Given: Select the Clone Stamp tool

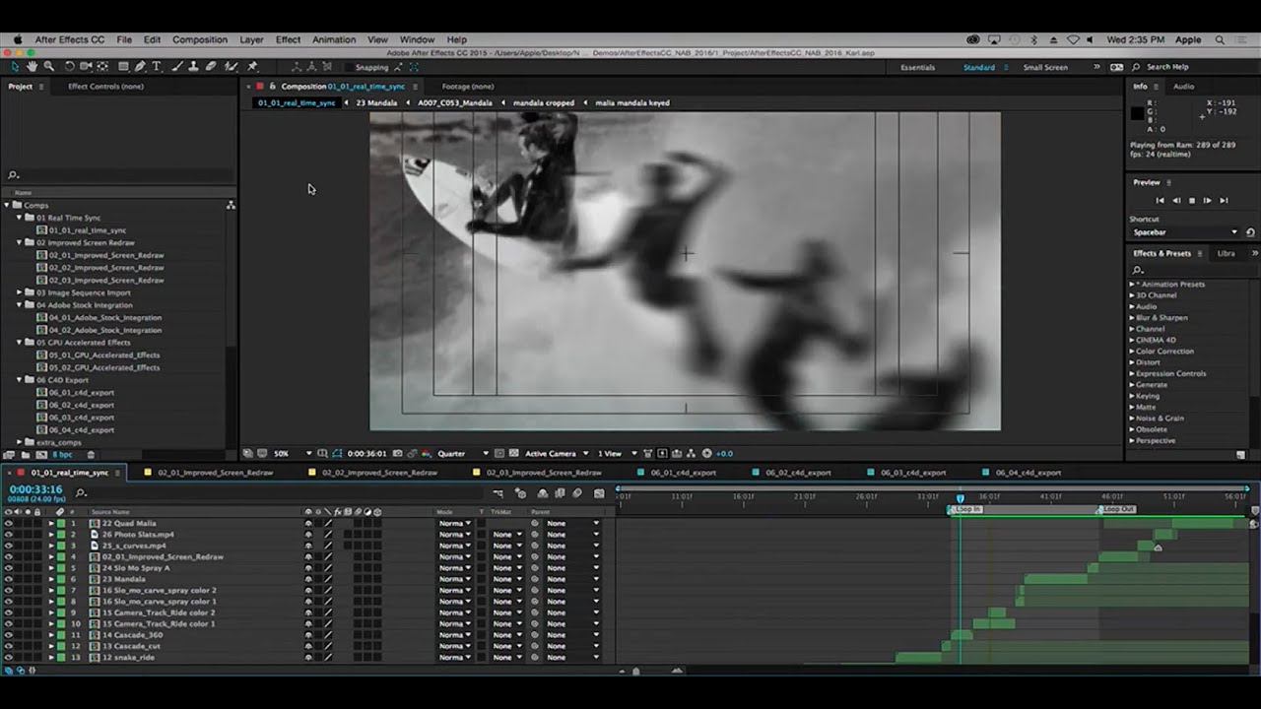Looking at the screenshot, I should click(x=193, y=67).
